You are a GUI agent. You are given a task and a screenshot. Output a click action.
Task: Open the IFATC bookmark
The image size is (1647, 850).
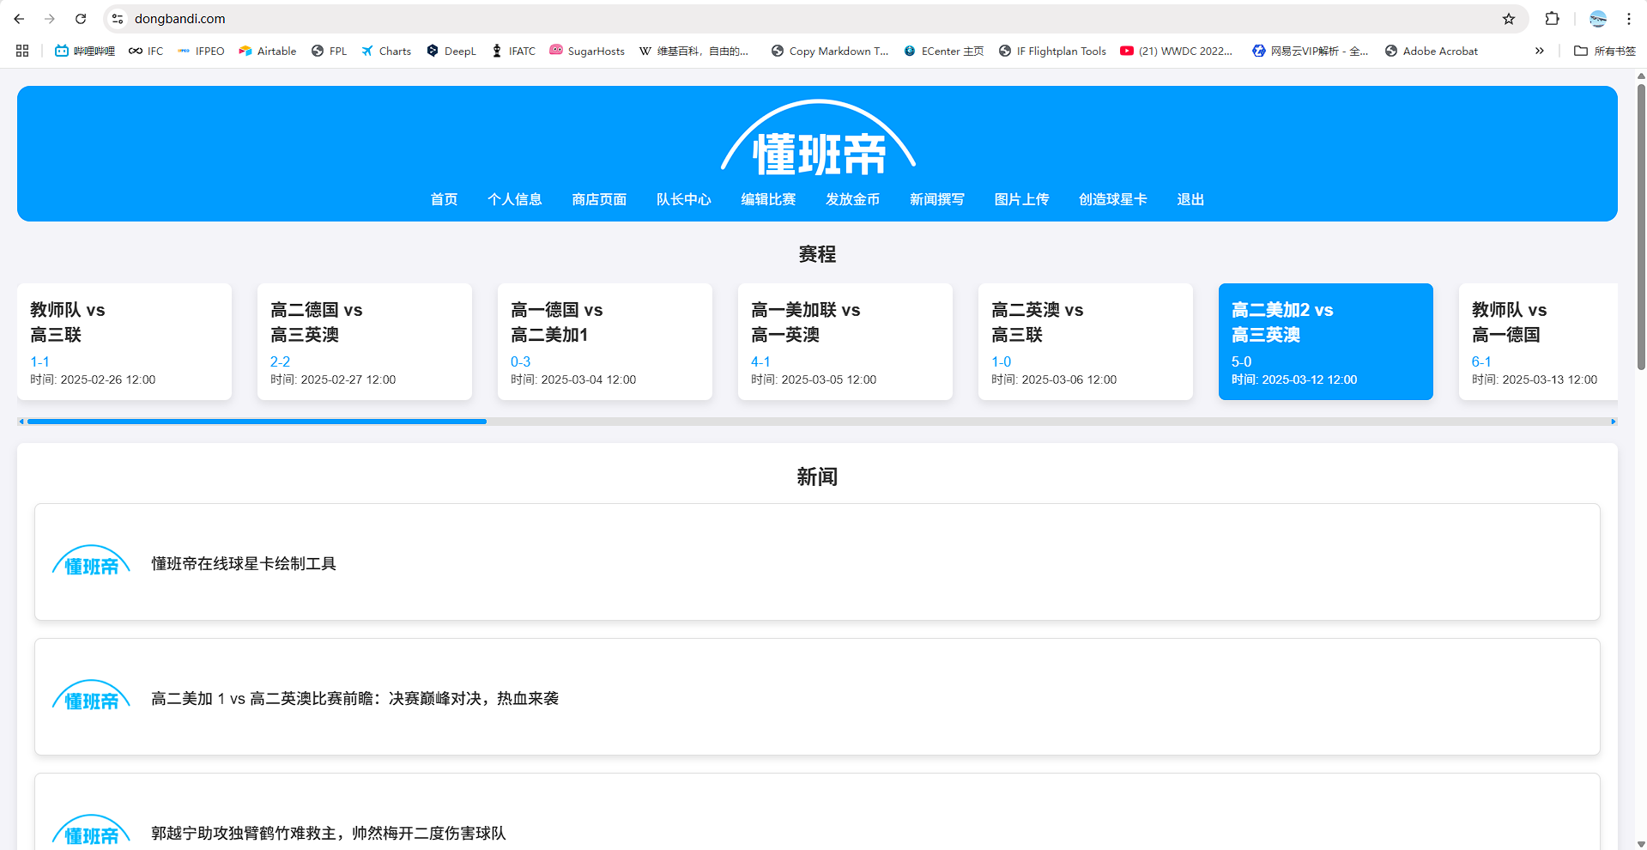pos(513,51)
